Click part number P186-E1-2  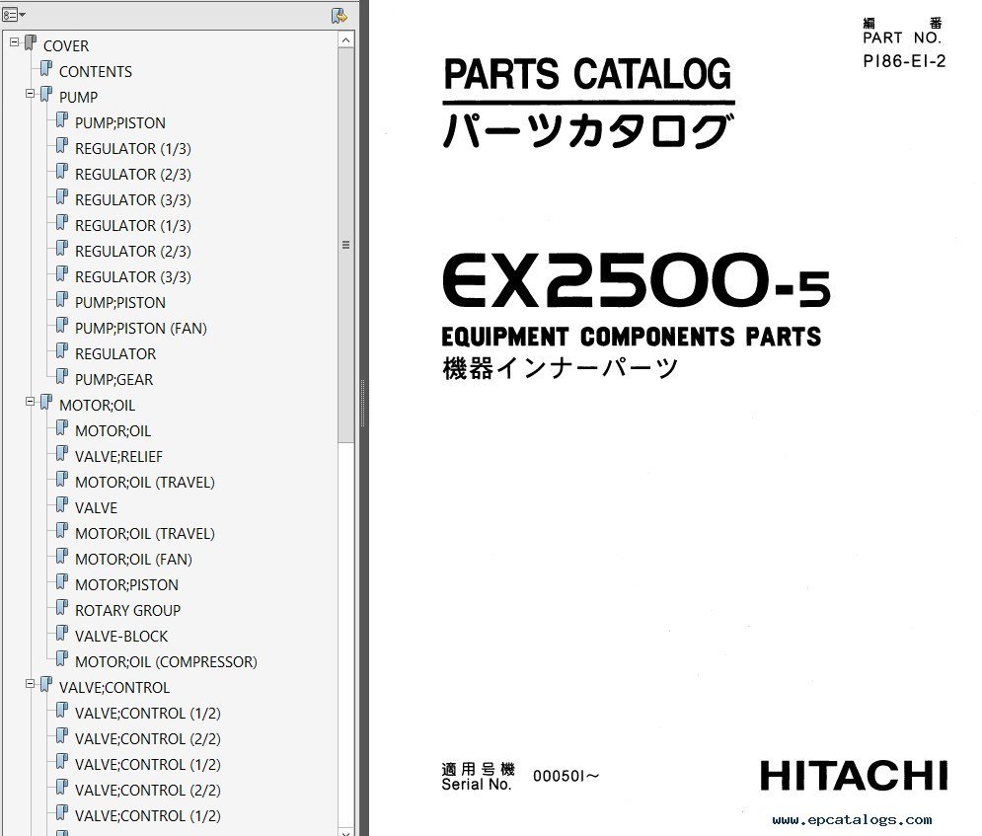(904, 61)
